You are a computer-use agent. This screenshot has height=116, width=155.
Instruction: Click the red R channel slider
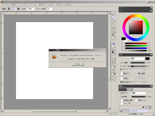[x=136, y=43]
